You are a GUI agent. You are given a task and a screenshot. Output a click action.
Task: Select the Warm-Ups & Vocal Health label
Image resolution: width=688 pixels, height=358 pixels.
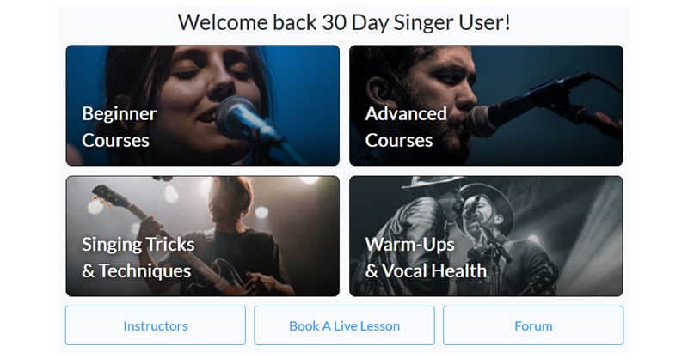click(x=426, y=258)
